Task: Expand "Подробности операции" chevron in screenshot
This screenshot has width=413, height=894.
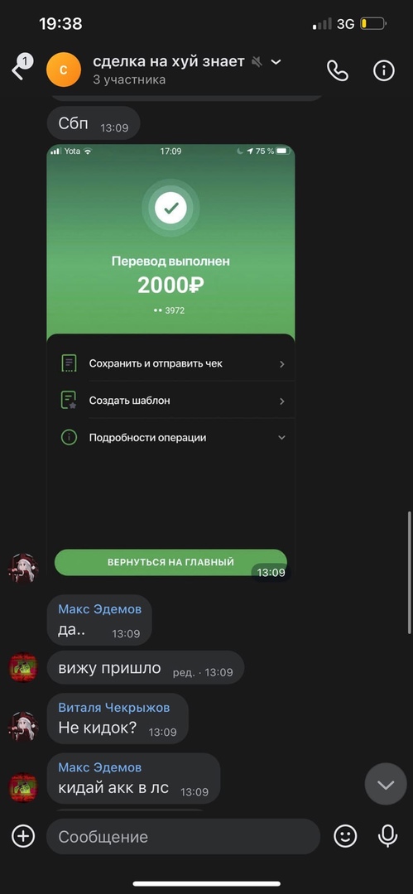Action: [281, 438]
